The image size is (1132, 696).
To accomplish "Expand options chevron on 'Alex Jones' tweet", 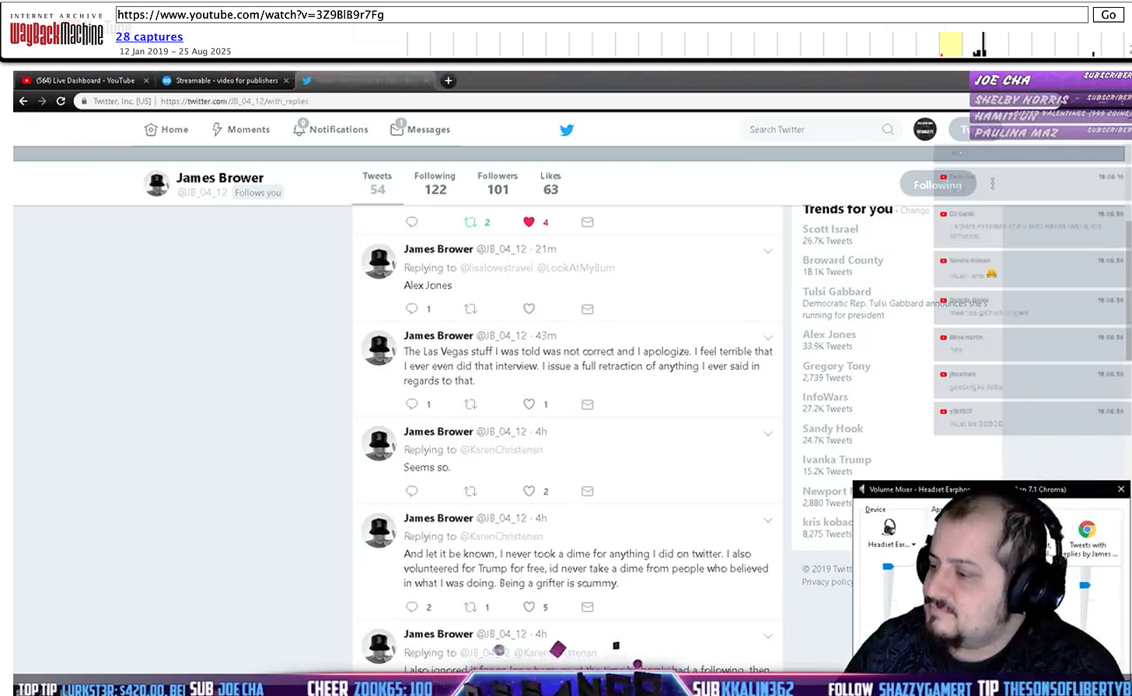I will click(x=768, y=251).
